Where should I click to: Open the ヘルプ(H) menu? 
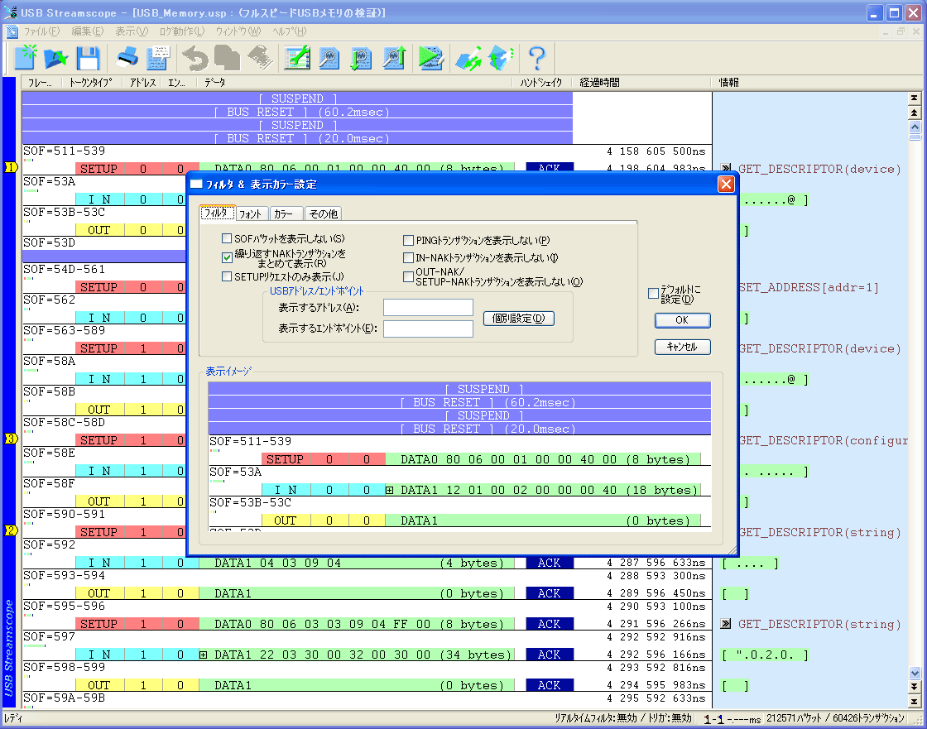[x=290, y=31]
